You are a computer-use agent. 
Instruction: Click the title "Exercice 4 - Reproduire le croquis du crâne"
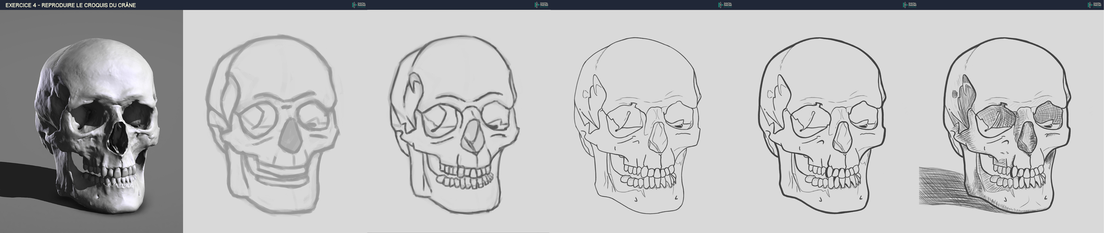pos(71,5)
